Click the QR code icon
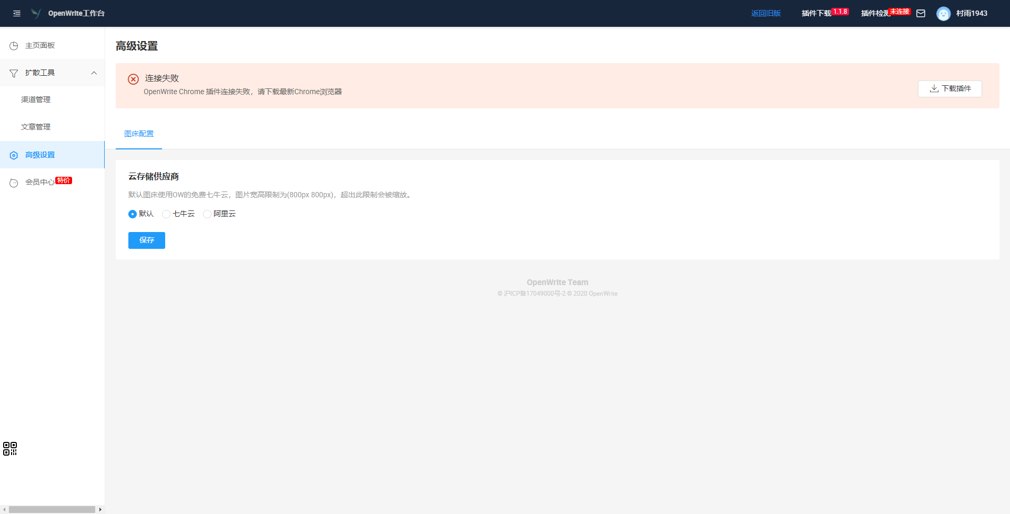 coord(10,449)
